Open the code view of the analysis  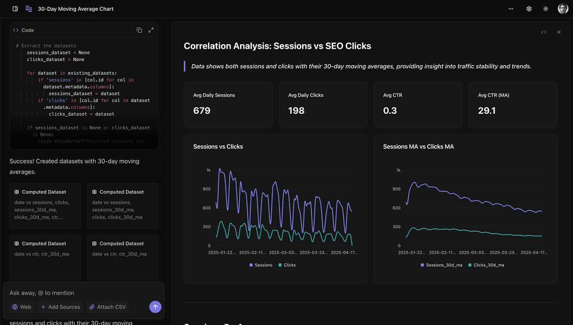[x=543, y=32]
